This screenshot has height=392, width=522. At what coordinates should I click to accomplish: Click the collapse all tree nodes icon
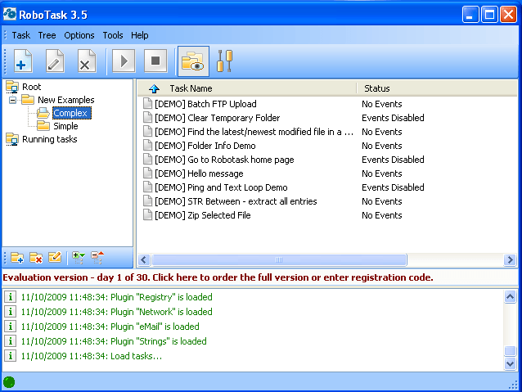pos(97,258)
